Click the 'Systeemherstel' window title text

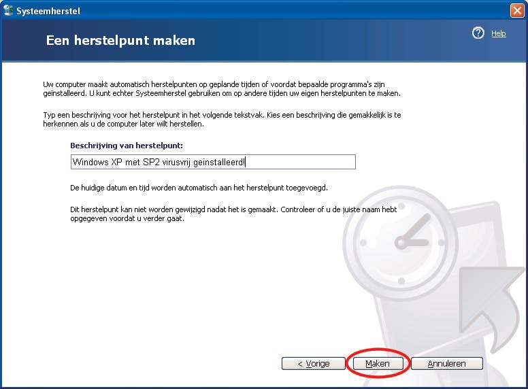click(x=48, y=11)
